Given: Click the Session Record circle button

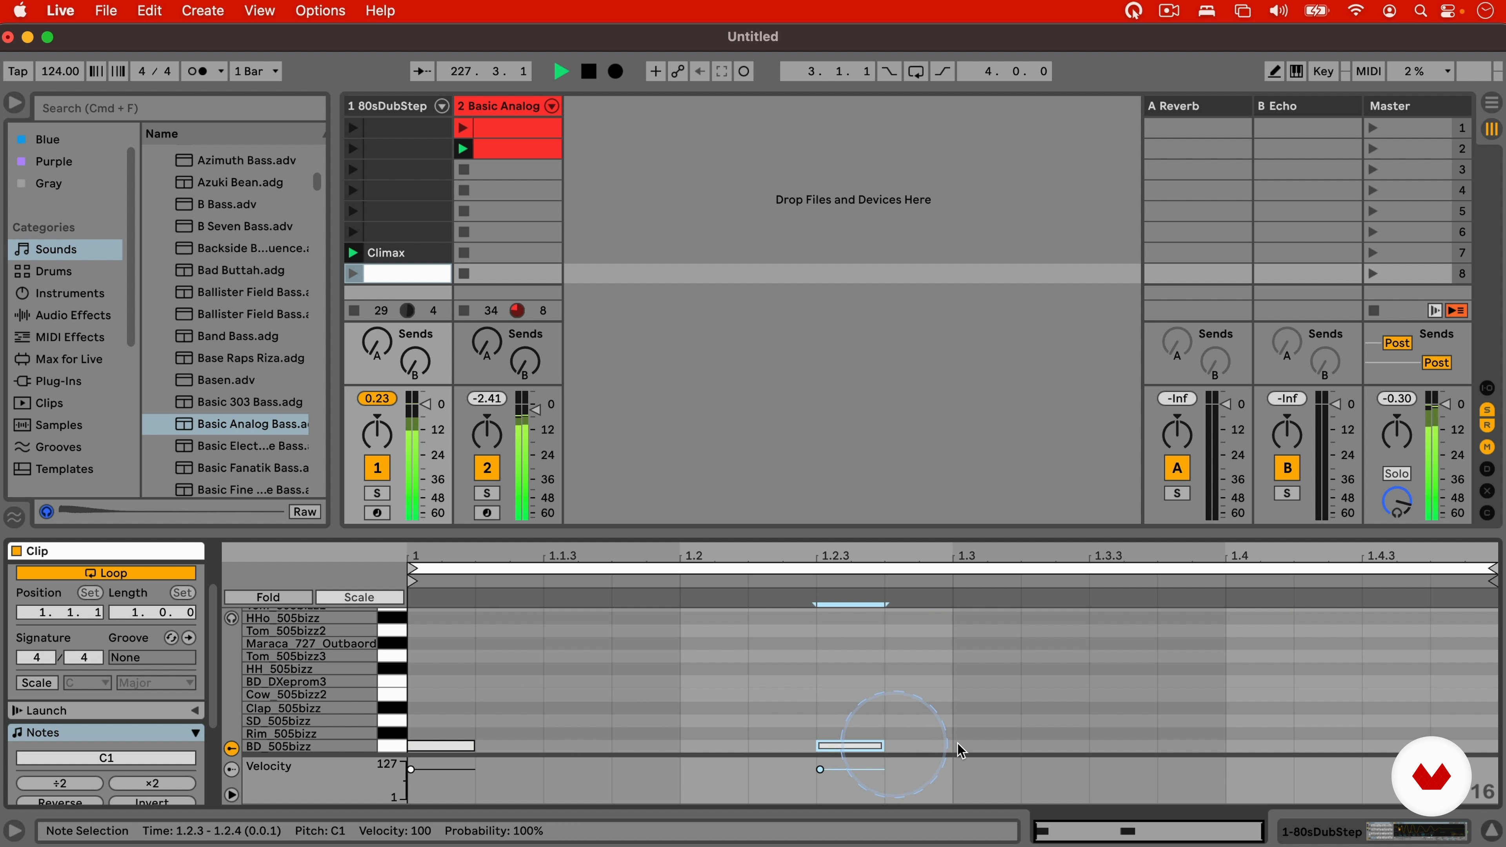Looking at the screenshot, I should tap(744, 71).
